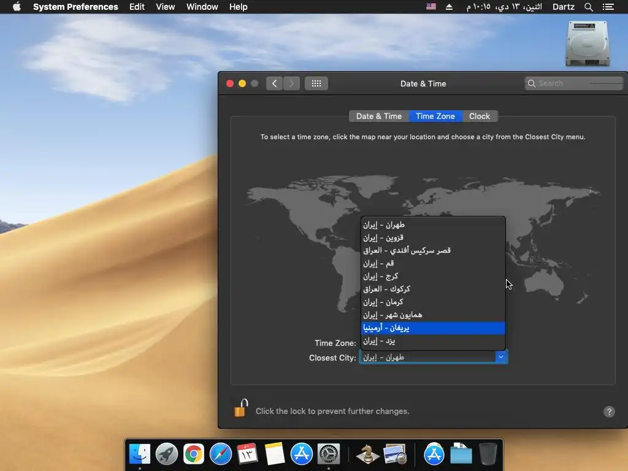Open the Edit menu

(x=137, y=7)
